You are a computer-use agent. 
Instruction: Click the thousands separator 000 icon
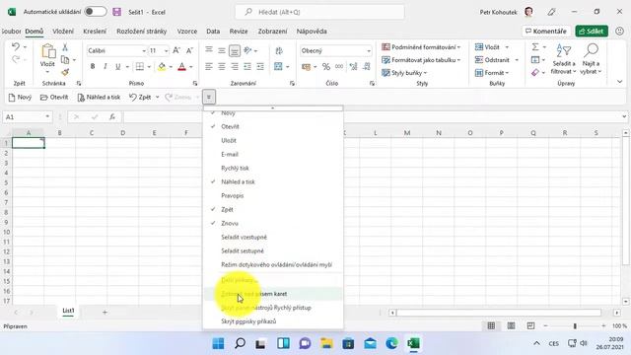pos(339,67)
